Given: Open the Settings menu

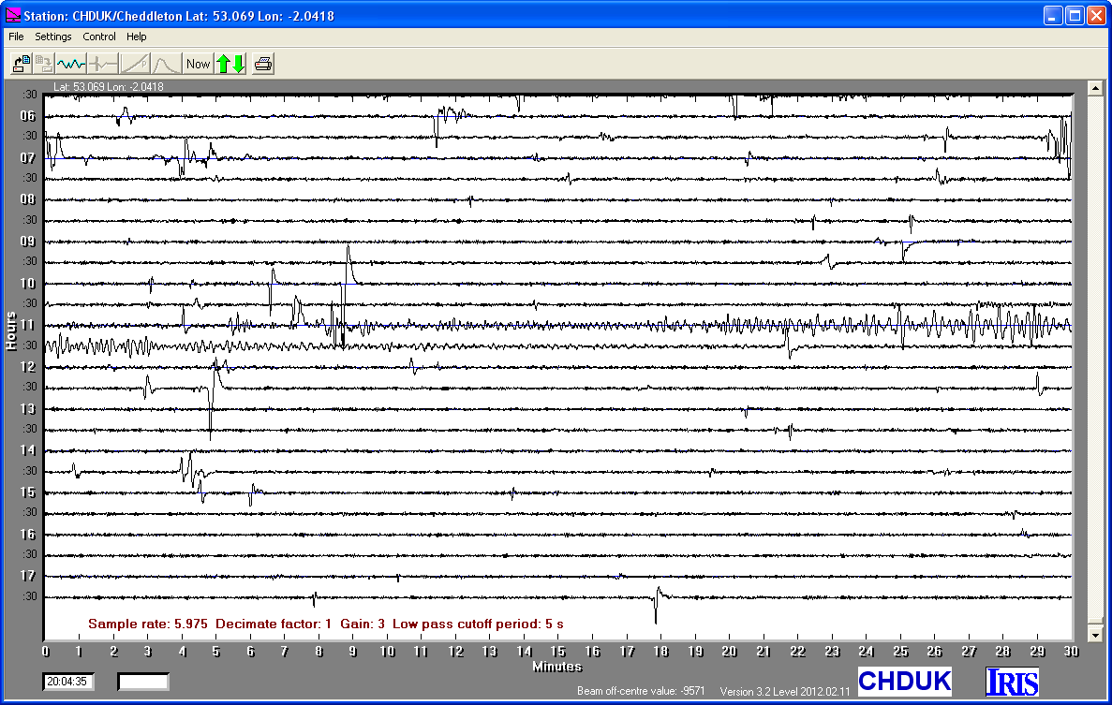Looking at the screenshot, I should click(53, 37).
